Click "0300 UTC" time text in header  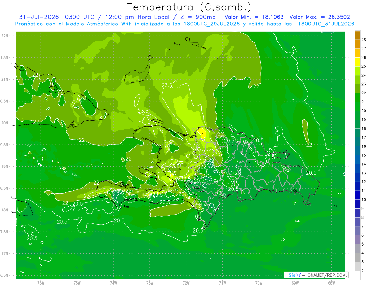(x=80, y=17)
